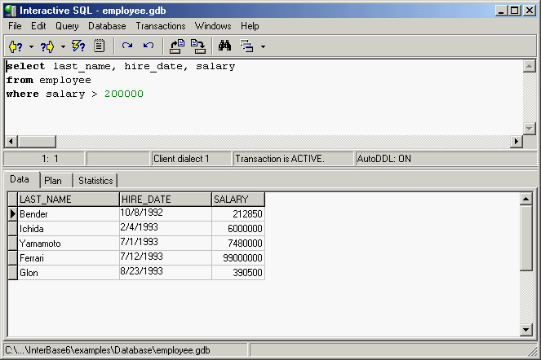The height and width of the screenshot is (360, 541).
Task: Open the dropdown arrow beside the windows icon
Action: click(263, 46)
